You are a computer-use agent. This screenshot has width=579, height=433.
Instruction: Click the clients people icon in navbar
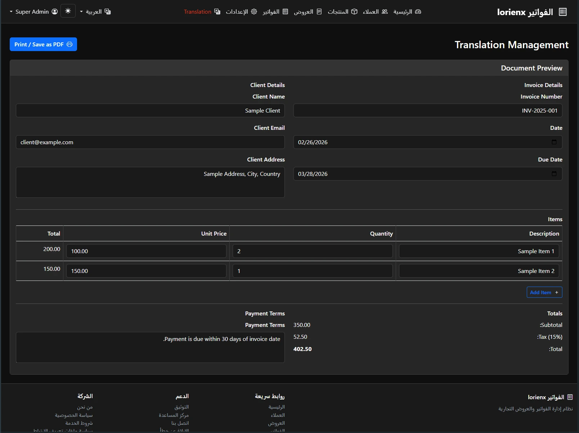[385, 12]
